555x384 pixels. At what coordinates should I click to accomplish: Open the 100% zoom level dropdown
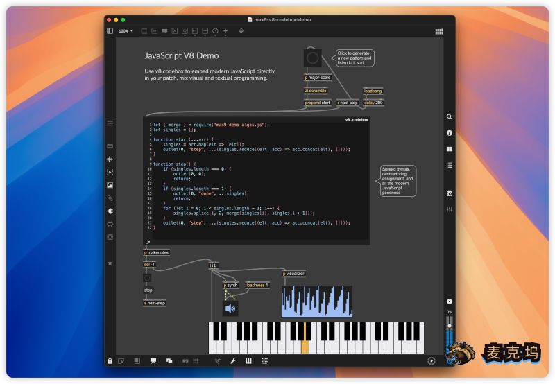(126, 31)
